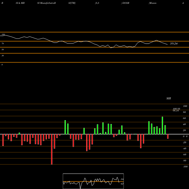
Task: Click the MR axis label -60
Action: tap(184, 155)
